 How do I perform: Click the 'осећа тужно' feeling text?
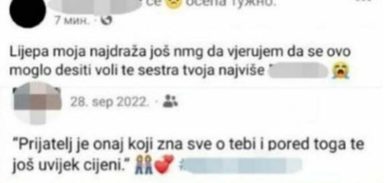230,3
